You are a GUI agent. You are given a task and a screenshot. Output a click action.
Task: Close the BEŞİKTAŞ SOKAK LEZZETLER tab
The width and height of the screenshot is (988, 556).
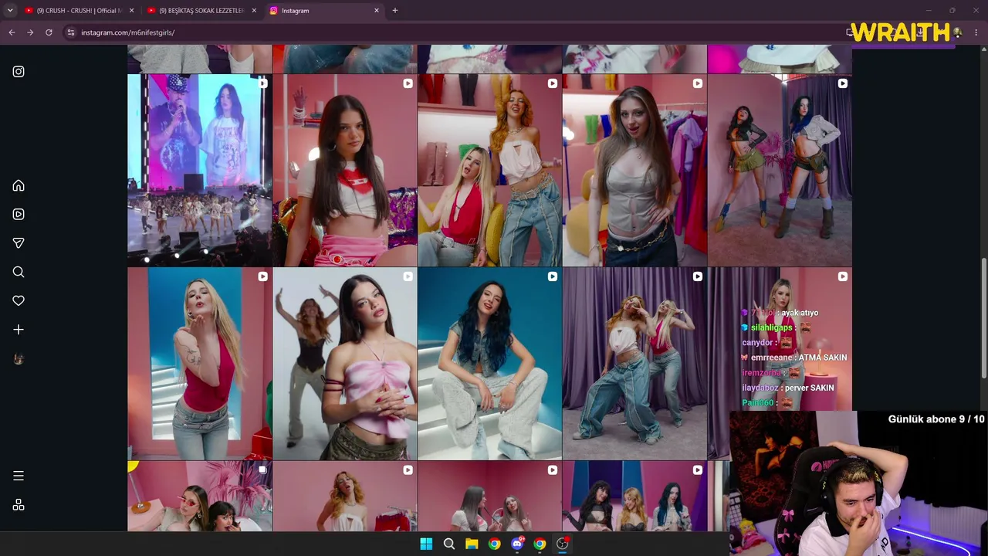tap(254, 11)
